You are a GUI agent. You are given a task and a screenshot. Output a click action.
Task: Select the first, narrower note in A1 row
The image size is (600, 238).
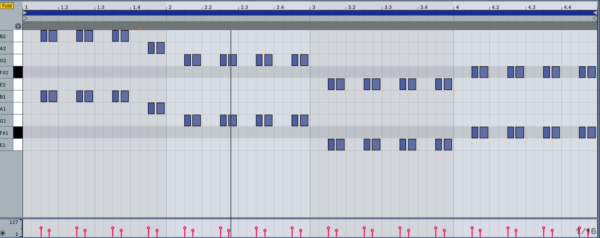pos(151,108)
